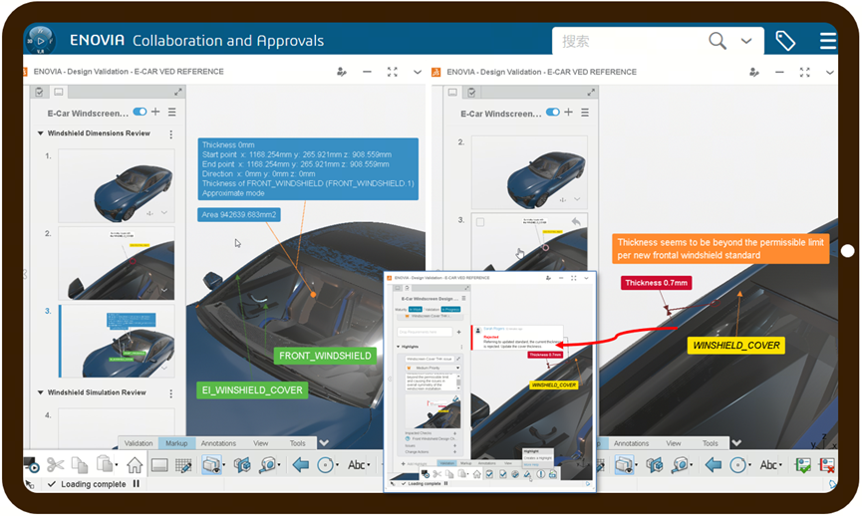Screen dimensions: 862x516
Task: Click the home view icon in left toolbar
Action: coord(135,464)
